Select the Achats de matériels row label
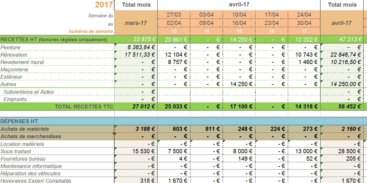 tap(25, 129)
